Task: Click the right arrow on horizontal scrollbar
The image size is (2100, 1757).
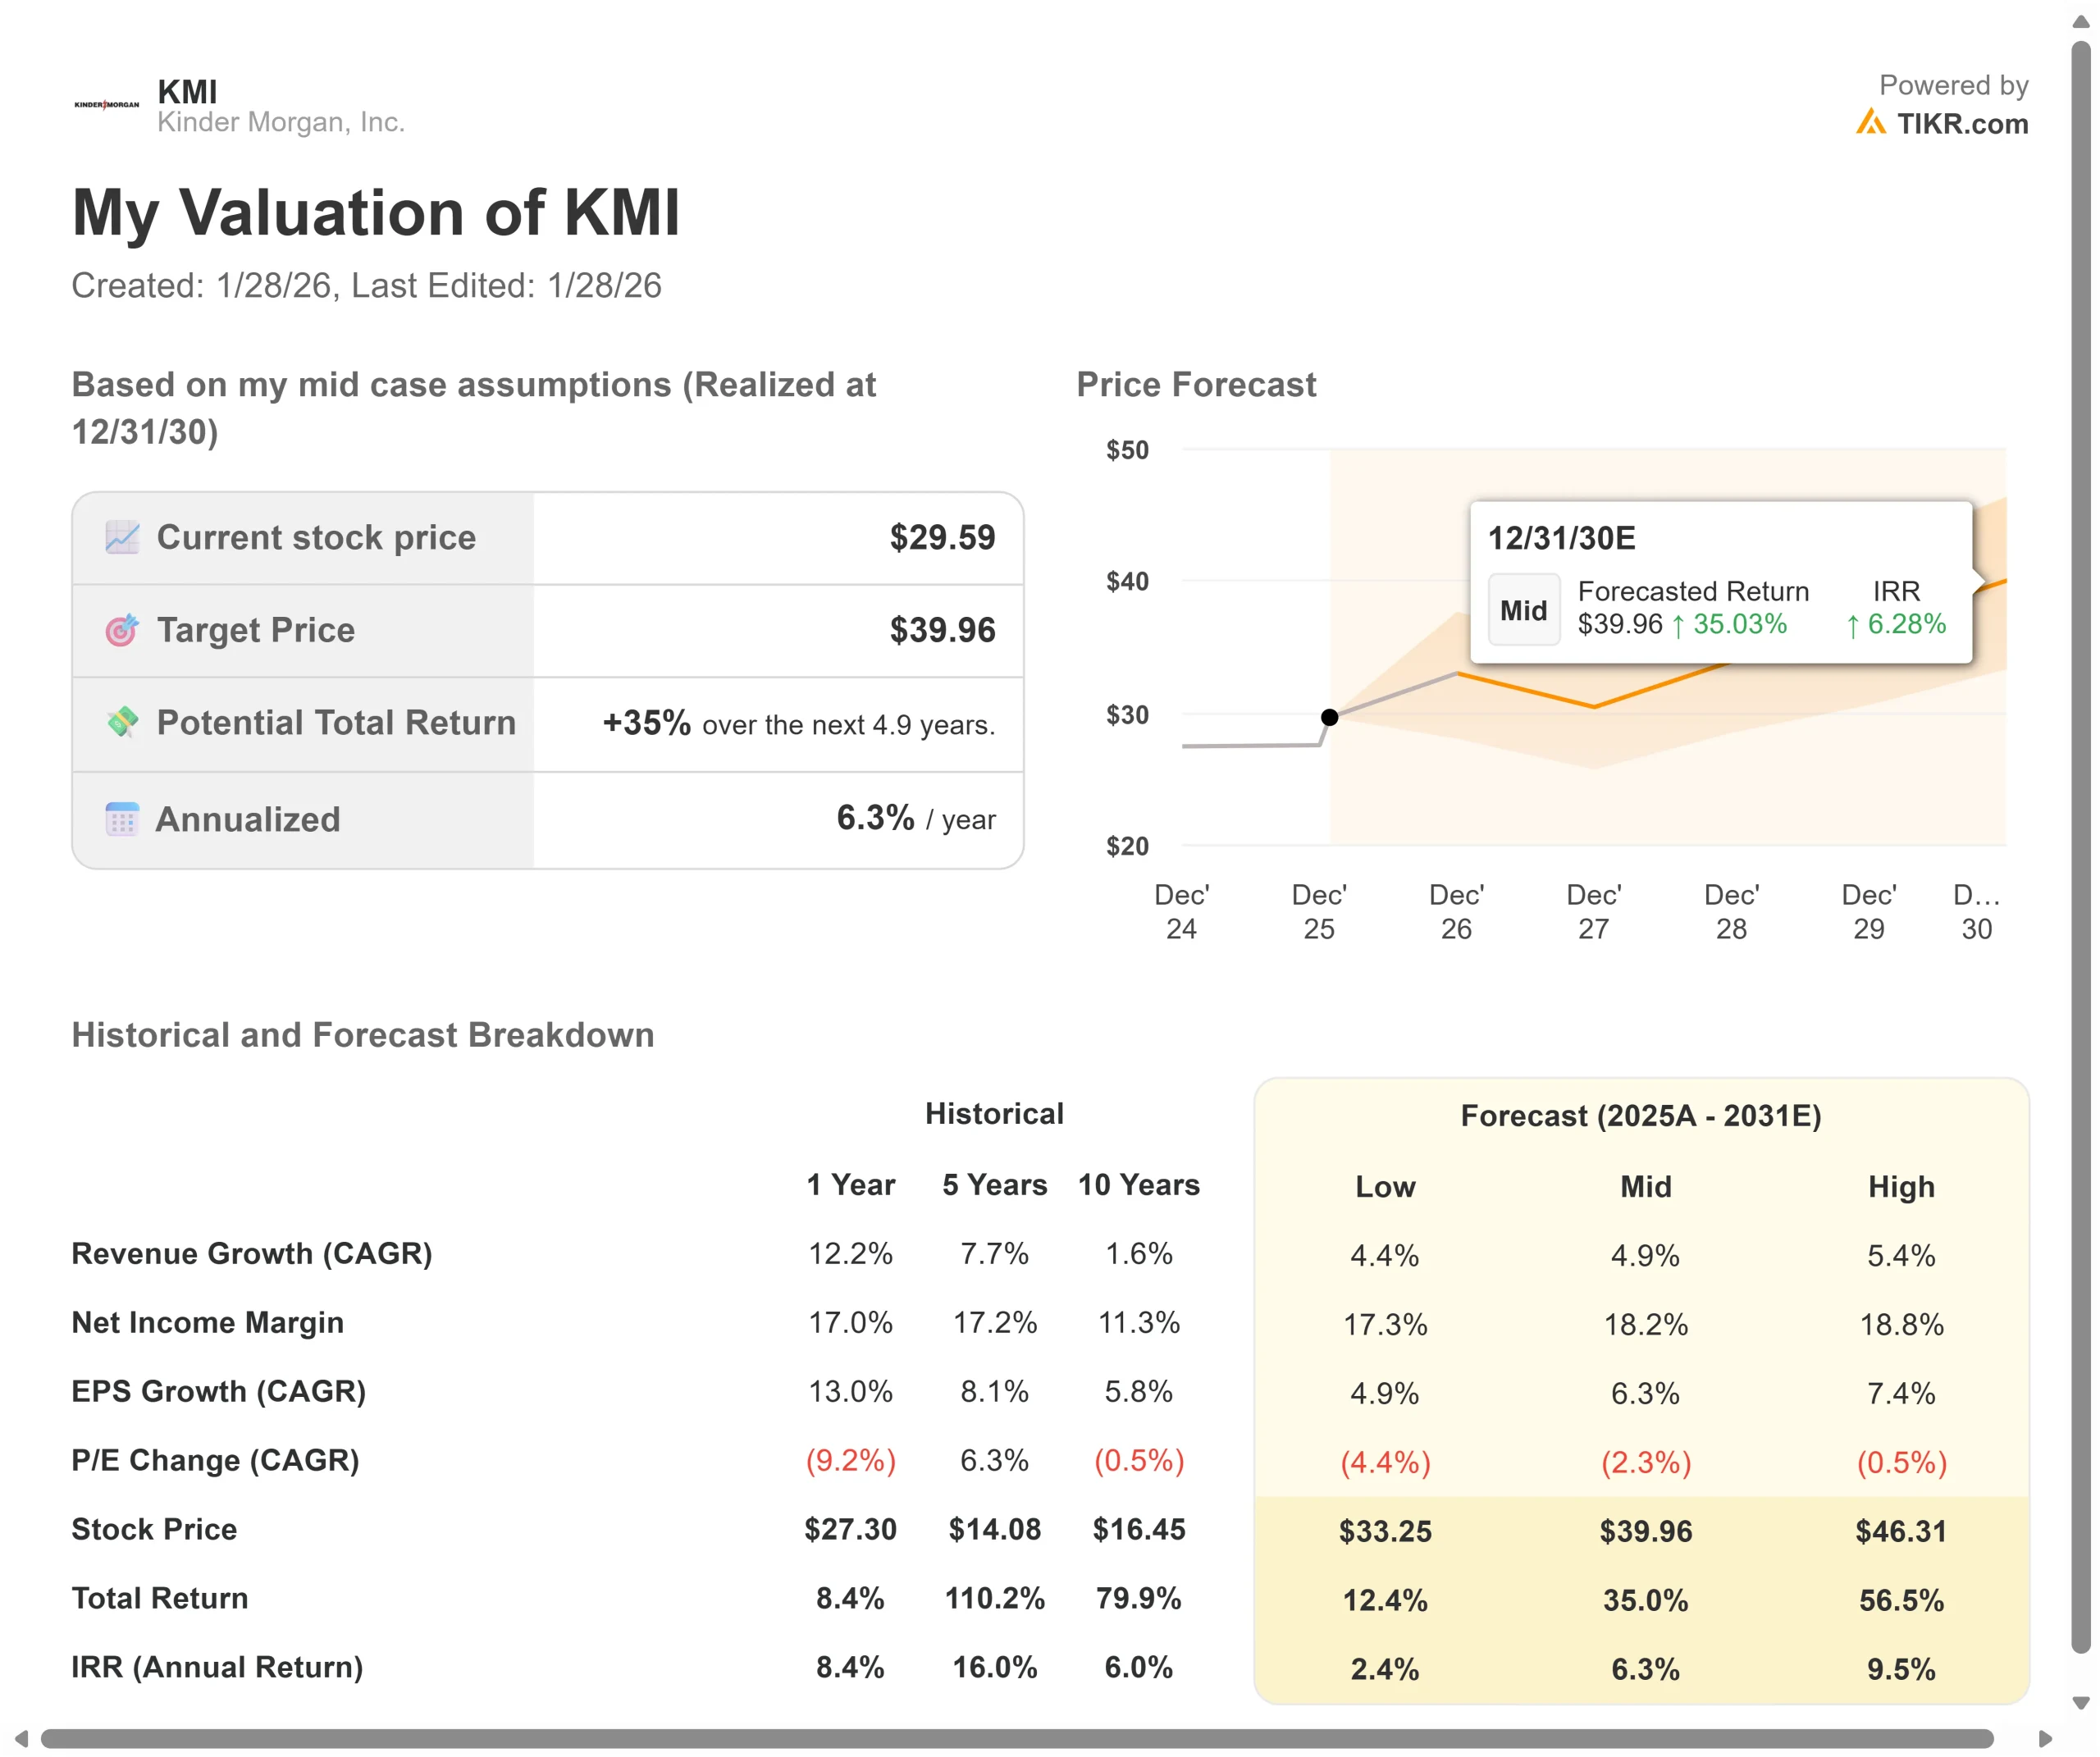Action: point(2046,1739)
